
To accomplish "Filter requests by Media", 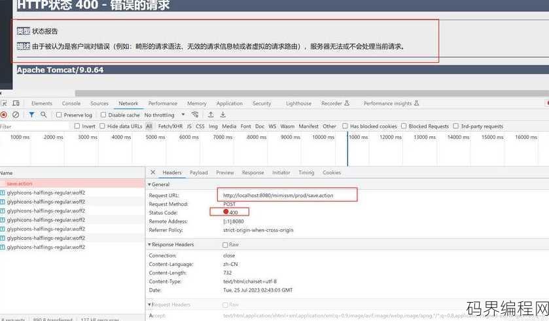I will tap(229, 126).
